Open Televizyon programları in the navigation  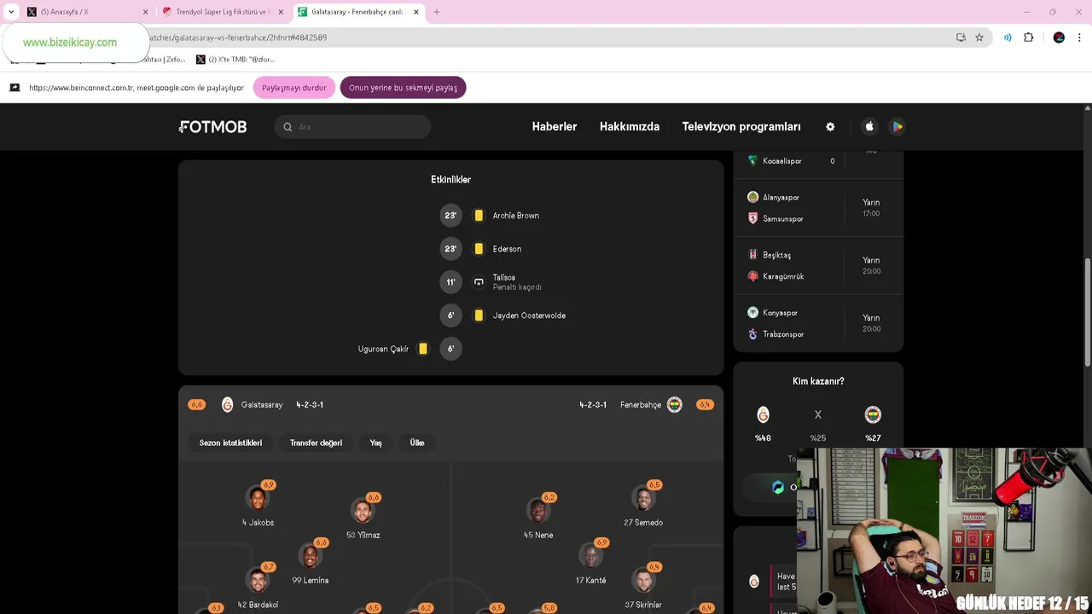[741, 126]
